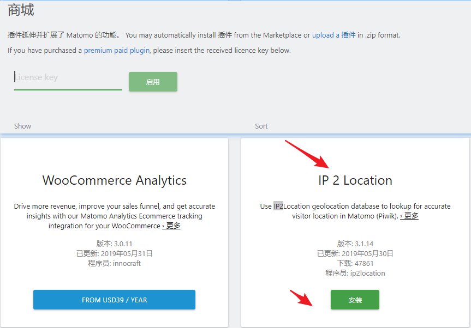The height and width of the screenshot is (328, 471).
Task: Click the '版本: 3.1.14' text
Action: coord(355,244)
